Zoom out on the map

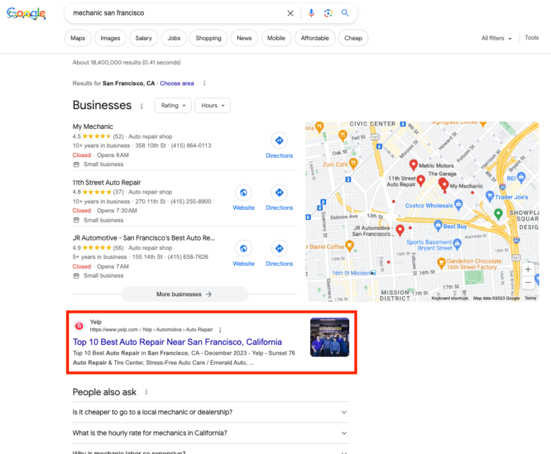tap(528, 282)
